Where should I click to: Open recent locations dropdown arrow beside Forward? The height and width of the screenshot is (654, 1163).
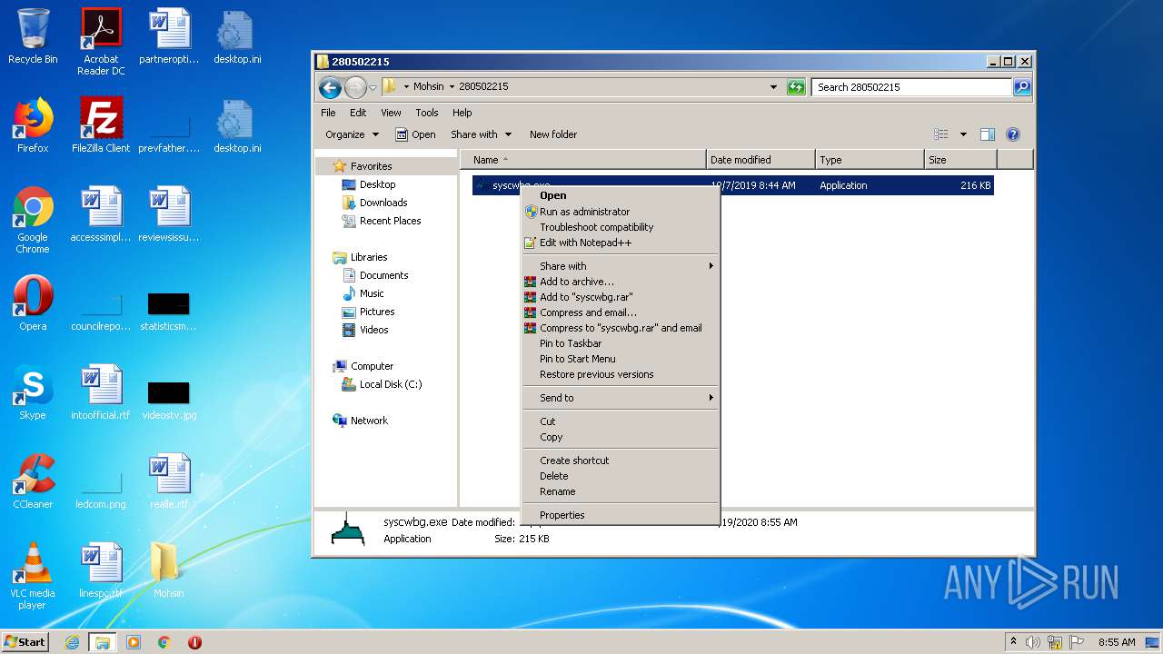pos(373,88)
